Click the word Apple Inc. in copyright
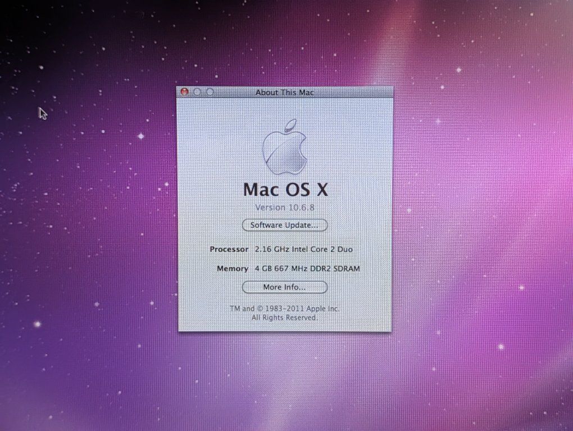Viewport: 573px width, 431px height. (323, 309)
